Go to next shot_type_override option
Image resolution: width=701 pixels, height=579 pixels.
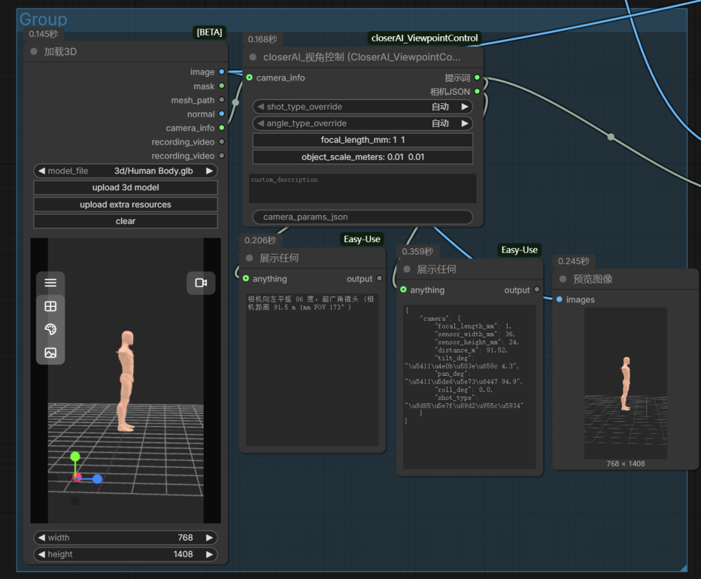465,107
